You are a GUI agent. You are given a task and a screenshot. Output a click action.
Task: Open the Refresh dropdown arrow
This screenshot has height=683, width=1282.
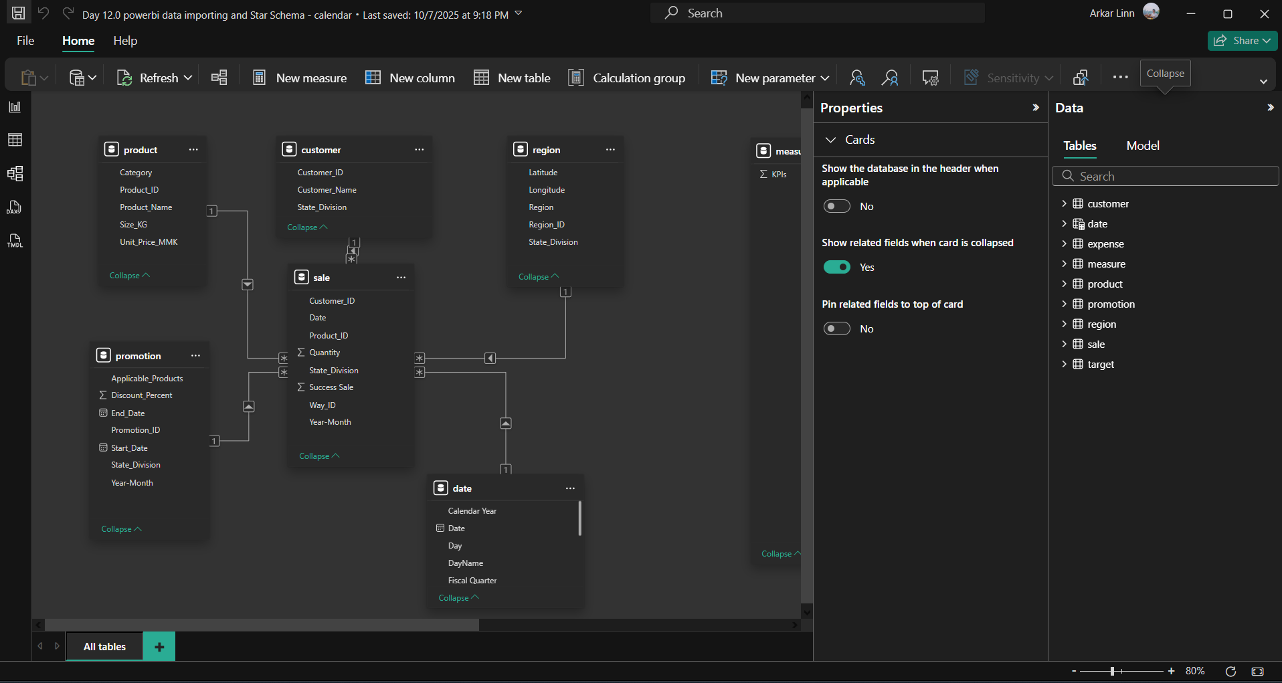(188, 78)
